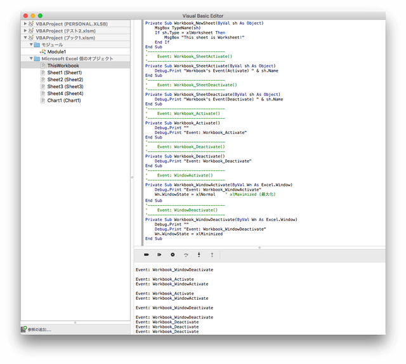Click the Sheet4 (Sheet4) document icon

[x=43, y=93]
